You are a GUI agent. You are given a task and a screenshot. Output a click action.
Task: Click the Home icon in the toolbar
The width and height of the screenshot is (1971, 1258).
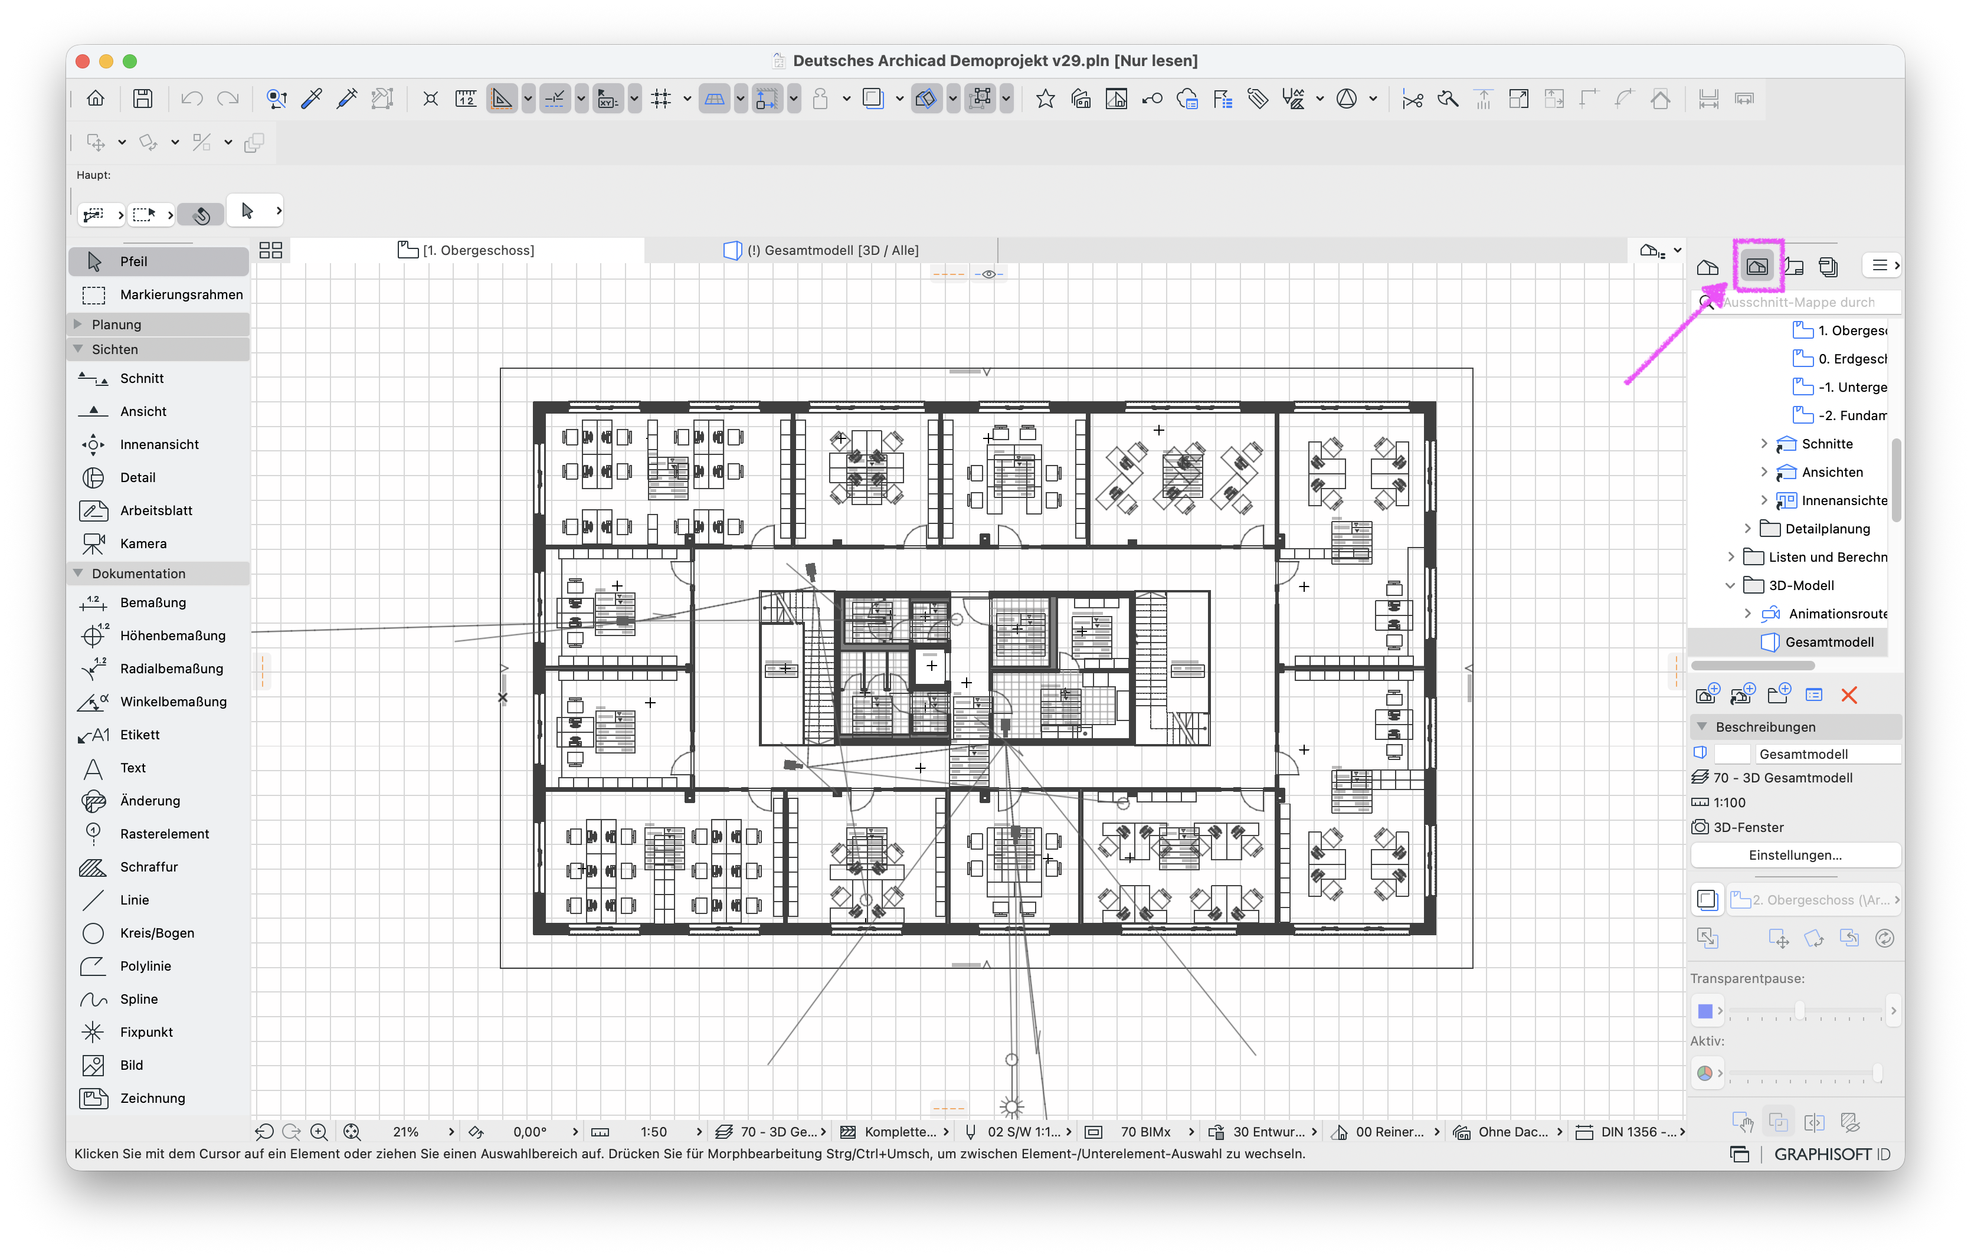tap(96, 99)
